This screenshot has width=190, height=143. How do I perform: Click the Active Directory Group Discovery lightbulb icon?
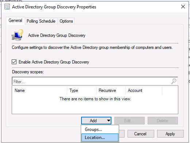[x=18, y=35]
